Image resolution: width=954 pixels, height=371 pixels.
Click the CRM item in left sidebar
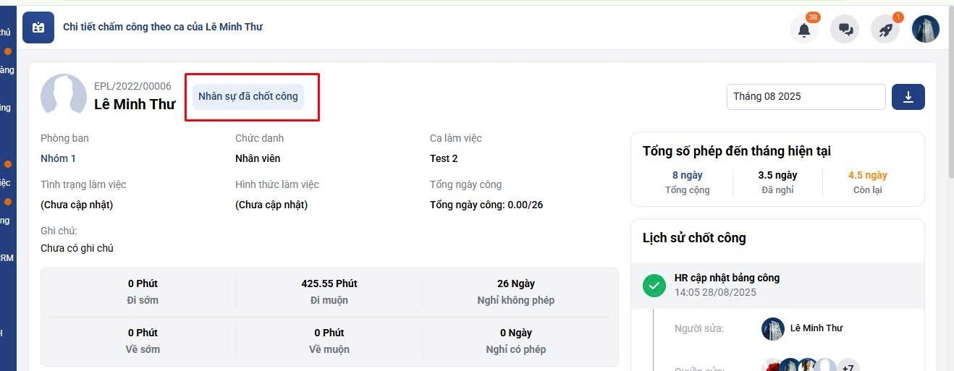pos(7,257)
